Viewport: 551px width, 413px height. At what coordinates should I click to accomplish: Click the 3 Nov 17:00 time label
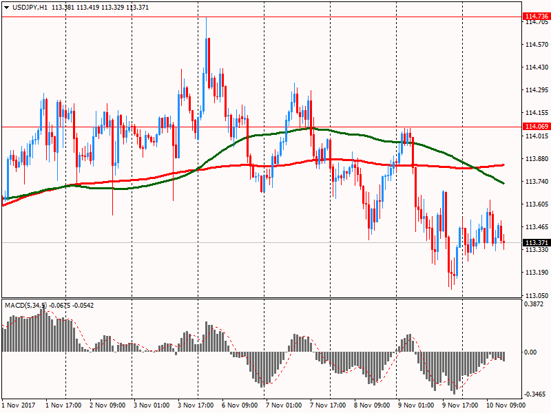(196, 405)
